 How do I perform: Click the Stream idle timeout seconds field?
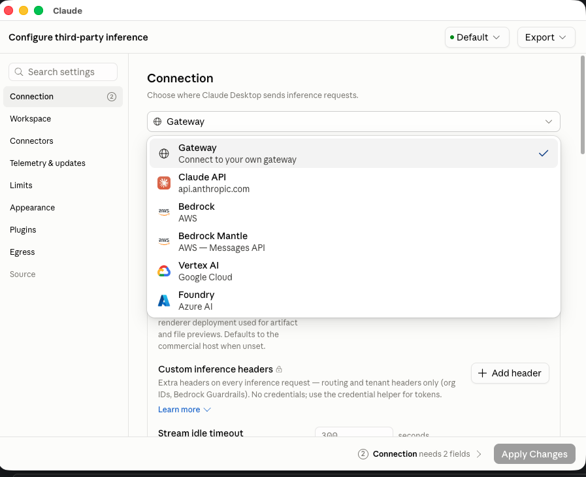coord(354,432)
